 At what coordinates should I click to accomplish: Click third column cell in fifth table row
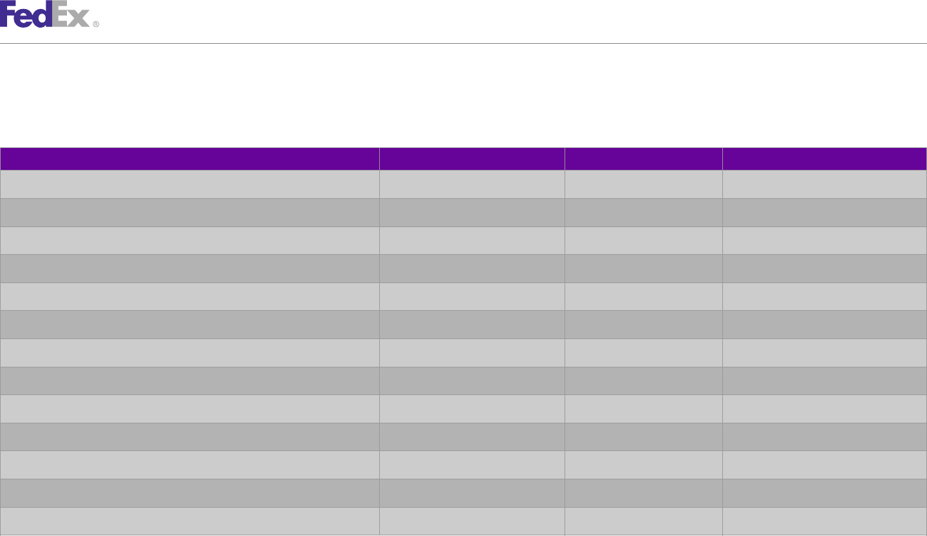644,297
